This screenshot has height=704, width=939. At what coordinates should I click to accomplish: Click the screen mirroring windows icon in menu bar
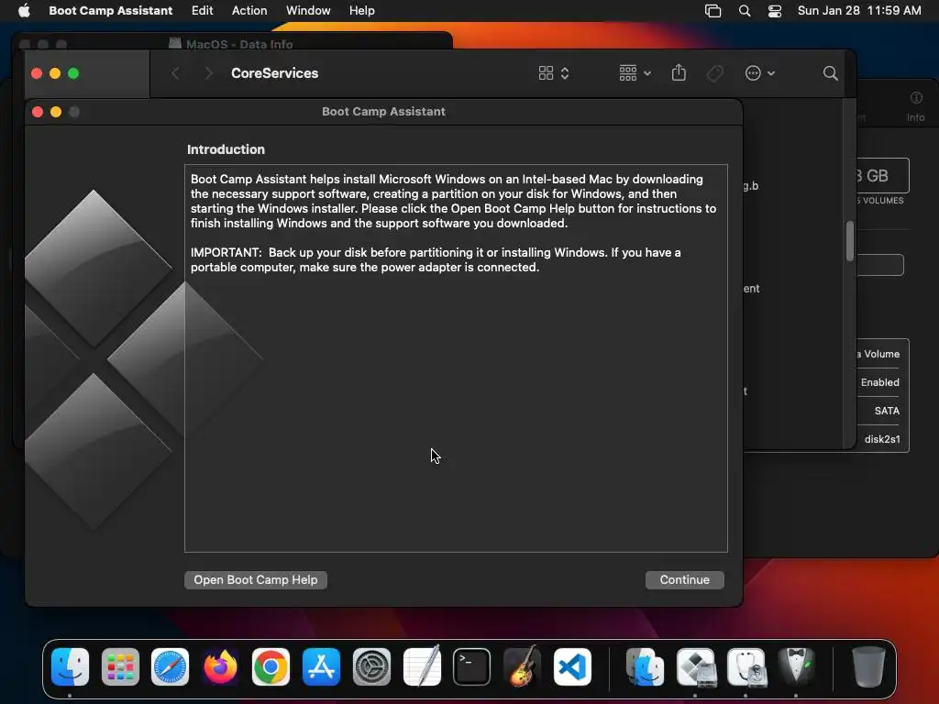coord(713,11)
